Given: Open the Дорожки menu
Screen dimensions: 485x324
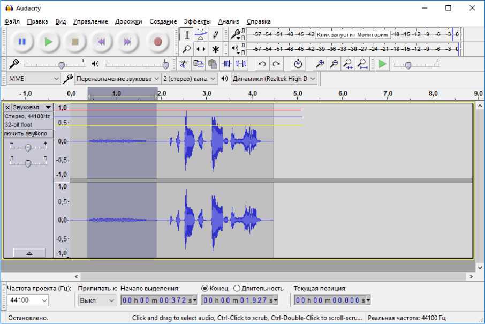Looking at the screenshot, I should tap(128, 21).
